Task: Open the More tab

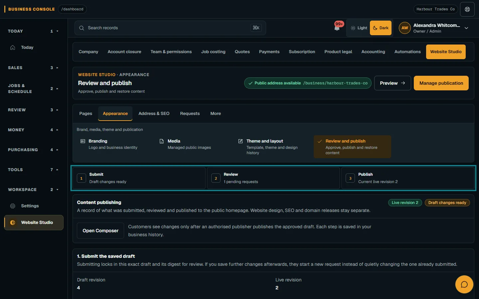Action: click(216, 114)
